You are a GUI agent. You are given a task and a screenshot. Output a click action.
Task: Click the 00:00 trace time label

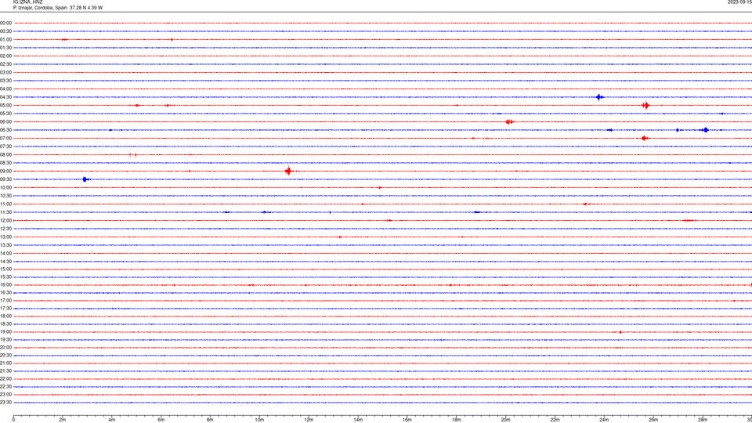coord(5,23)
